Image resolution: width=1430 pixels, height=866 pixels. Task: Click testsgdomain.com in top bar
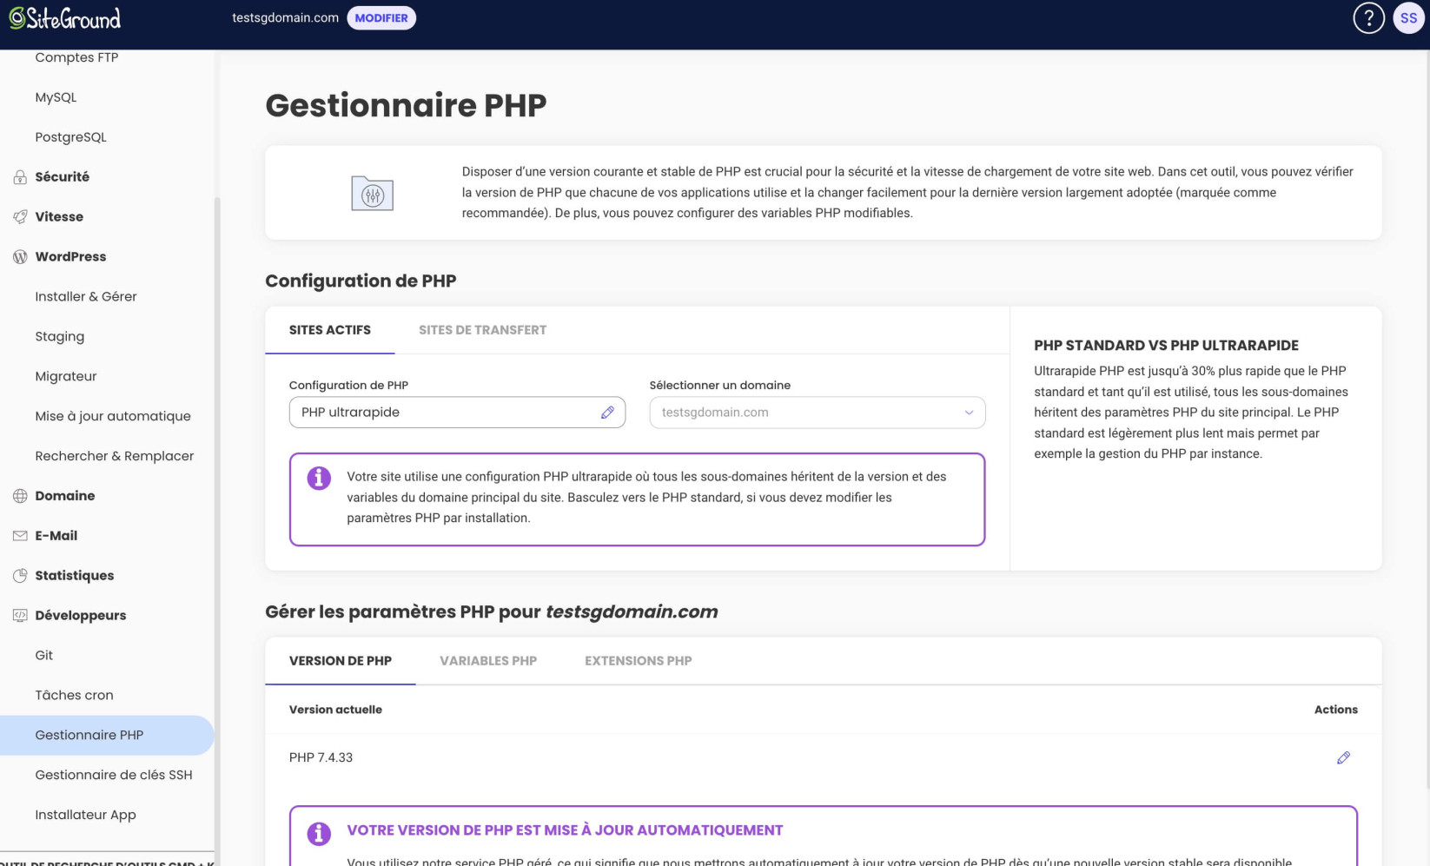click(x=285, y=18)
